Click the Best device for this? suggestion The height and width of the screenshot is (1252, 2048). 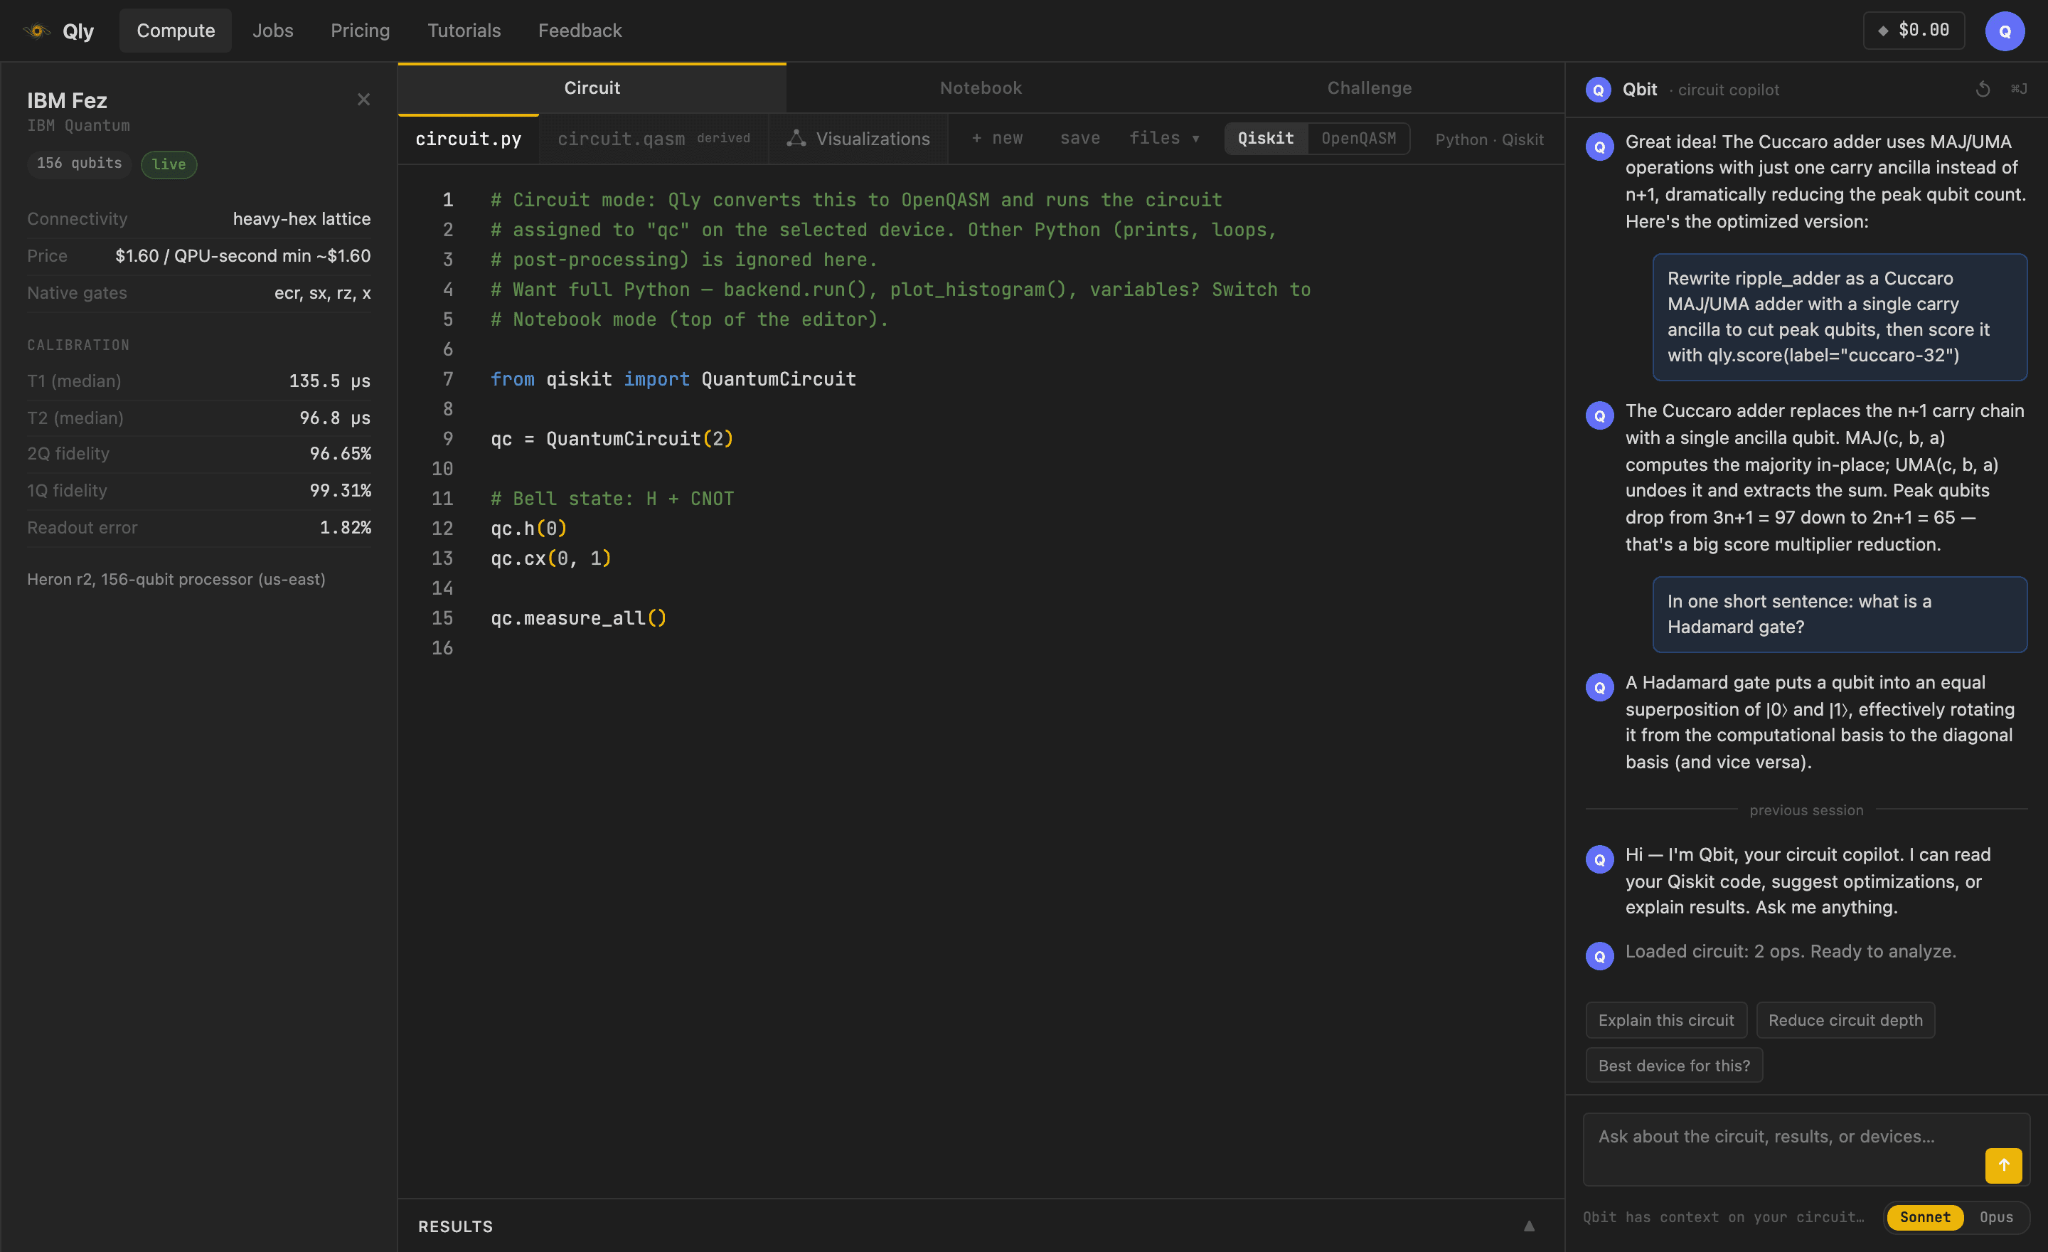coord(1674,1065)
